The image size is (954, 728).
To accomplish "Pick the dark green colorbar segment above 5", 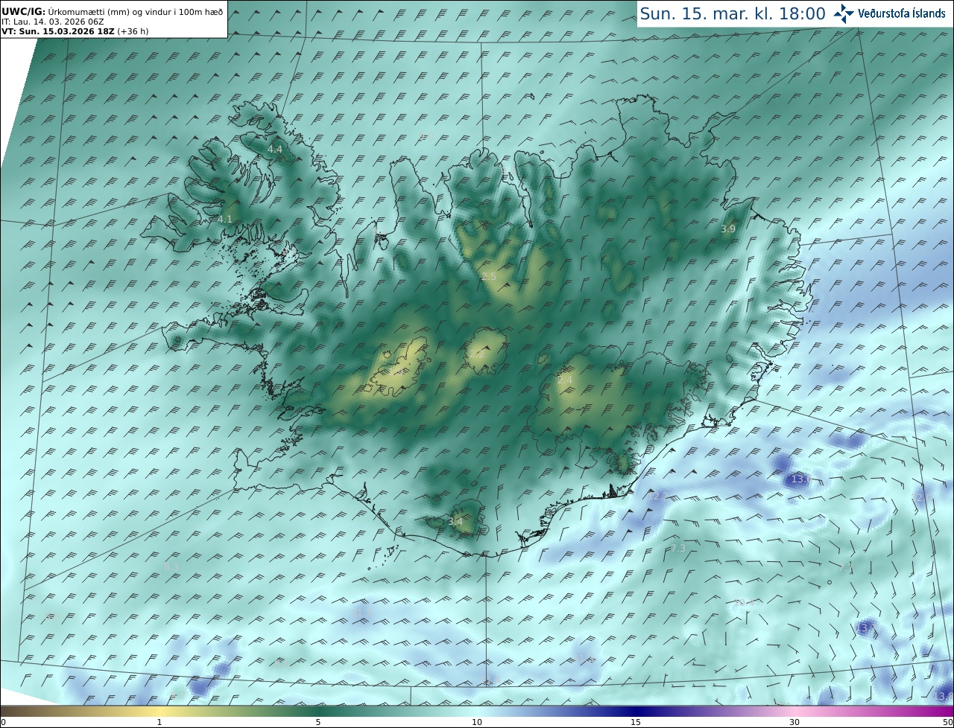I will pos(318,711).
